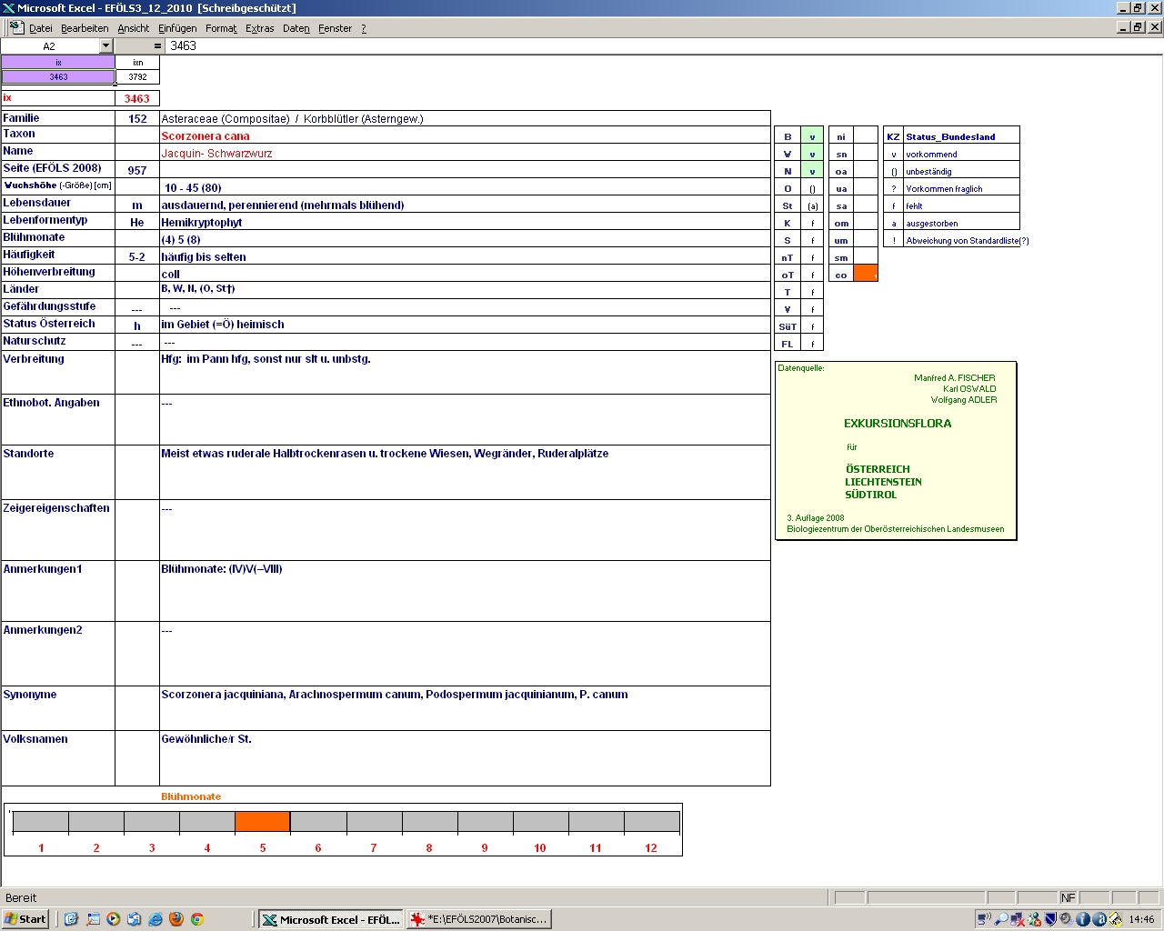Image resolution: width=1164 pixels, height=931 pixels.
Task: Open the Einfügen menu
Action: [177, 28]
